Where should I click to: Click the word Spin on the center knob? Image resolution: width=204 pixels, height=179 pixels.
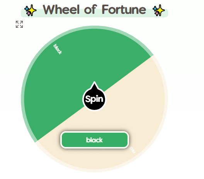(94, 99)
